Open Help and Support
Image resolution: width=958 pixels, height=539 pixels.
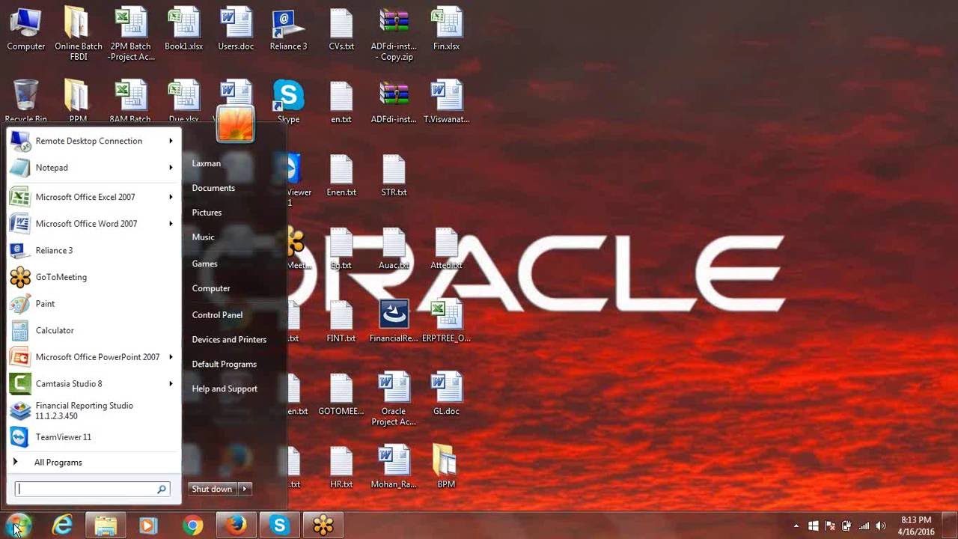click(225, 389)
